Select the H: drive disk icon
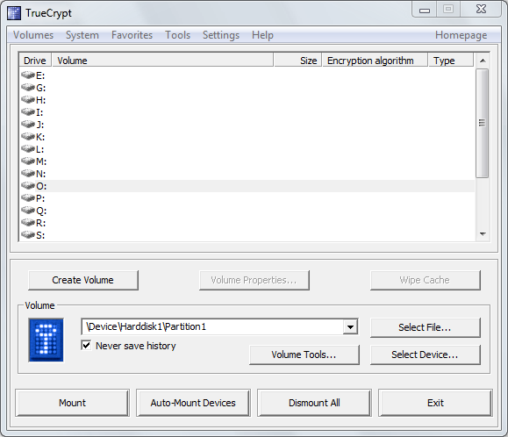508x437 pixels. pos(28,100)
